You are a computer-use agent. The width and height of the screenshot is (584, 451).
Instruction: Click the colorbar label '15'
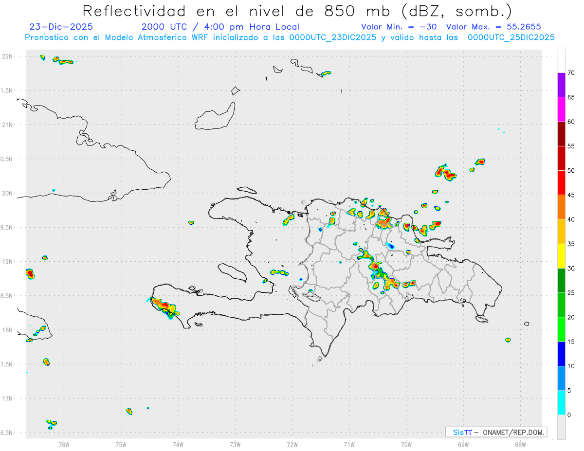pyautogui.click(x=571, y=342)
